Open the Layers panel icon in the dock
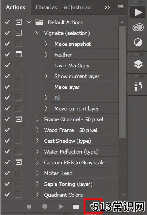 tap(138, 64)
